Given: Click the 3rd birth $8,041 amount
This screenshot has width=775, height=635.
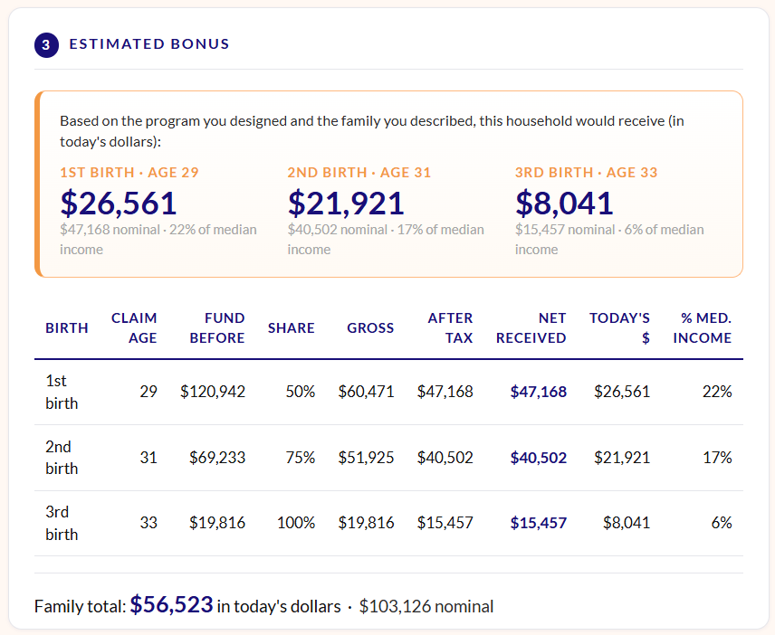Looking at the screenshot, I should click(564, 203).
